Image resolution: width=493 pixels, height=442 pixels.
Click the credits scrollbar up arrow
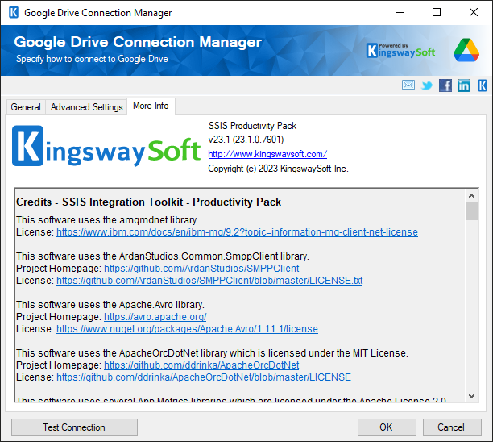pyautogui.click(x=471, y=196)
